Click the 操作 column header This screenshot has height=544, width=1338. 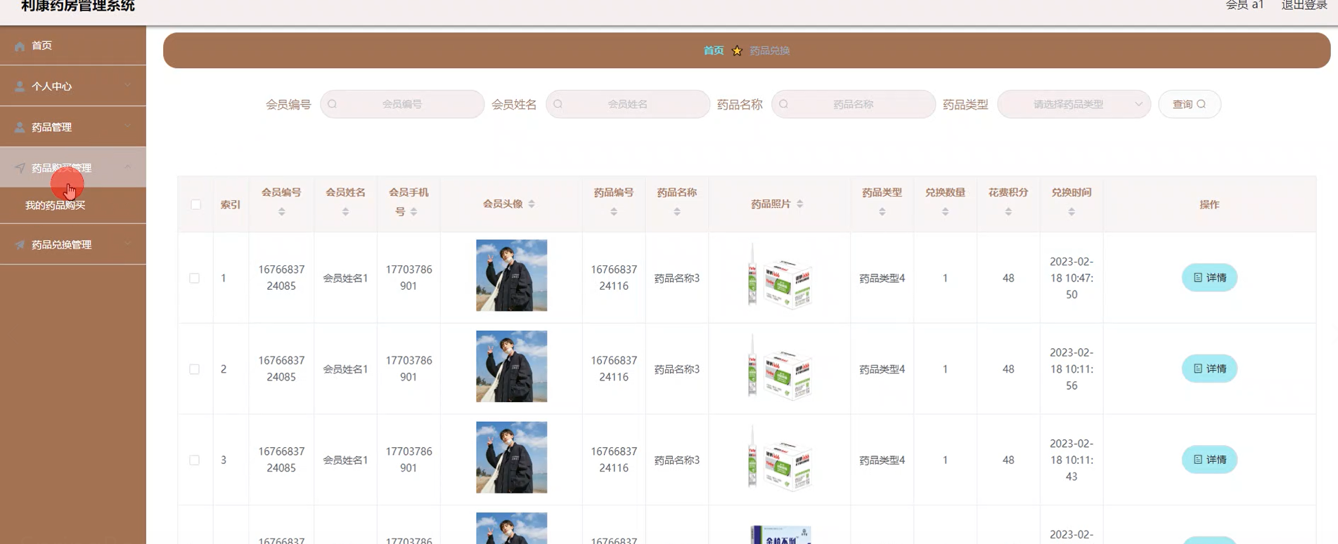pyautogui.click(x=1209, y=204)
